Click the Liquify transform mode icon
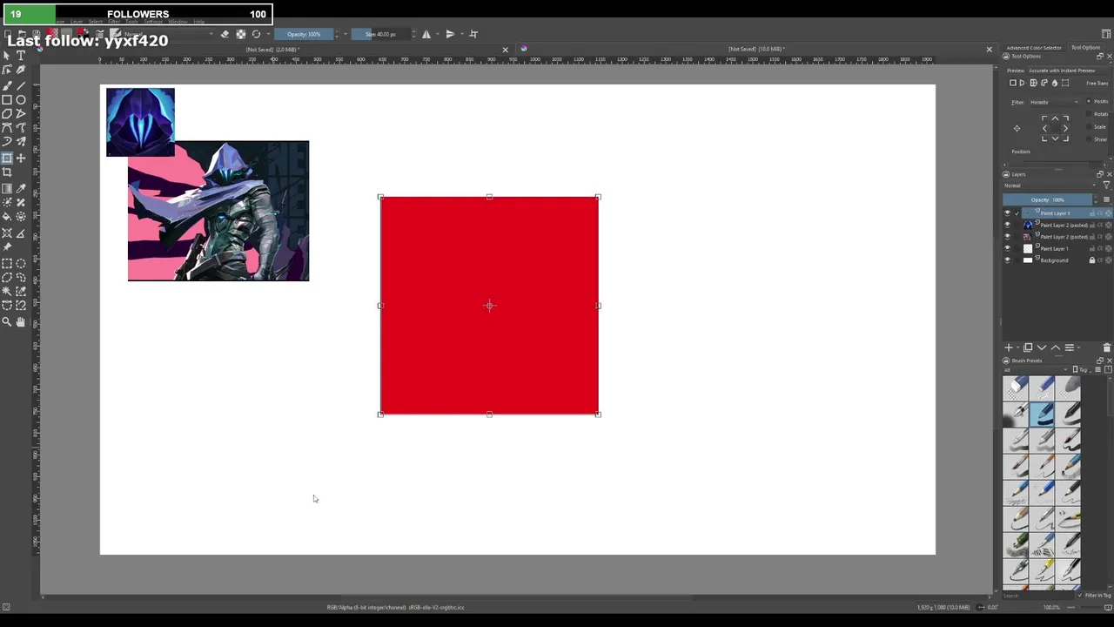The height and width of the screenshot is (627, 1114). click(1055, 84)
